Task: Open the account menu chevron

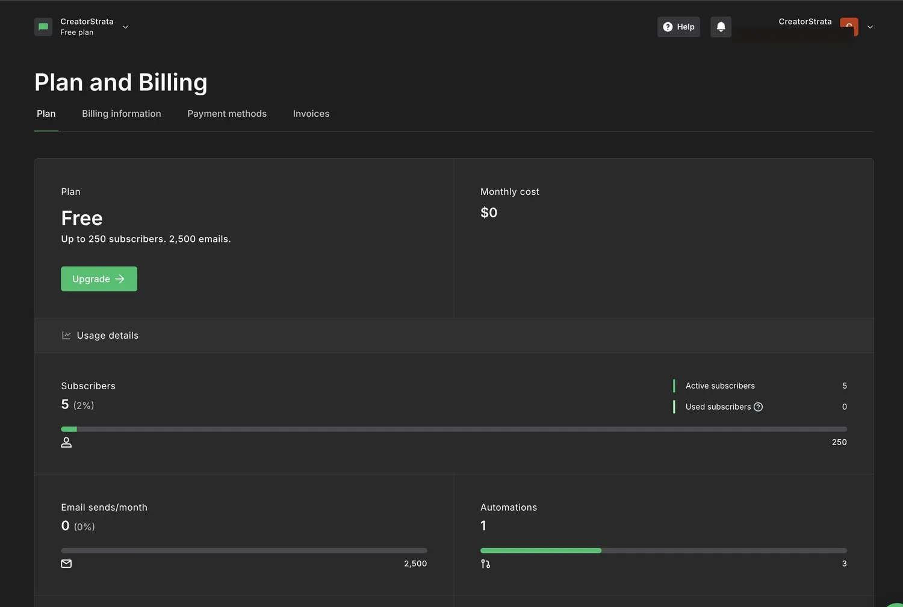Action: (870, 27)
